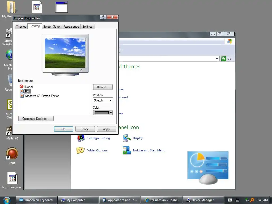The width and height of the screenshot is (272, 204).
Task: Switch to Appearance and Themes taskbar button
Action: [x=120, y=200]
